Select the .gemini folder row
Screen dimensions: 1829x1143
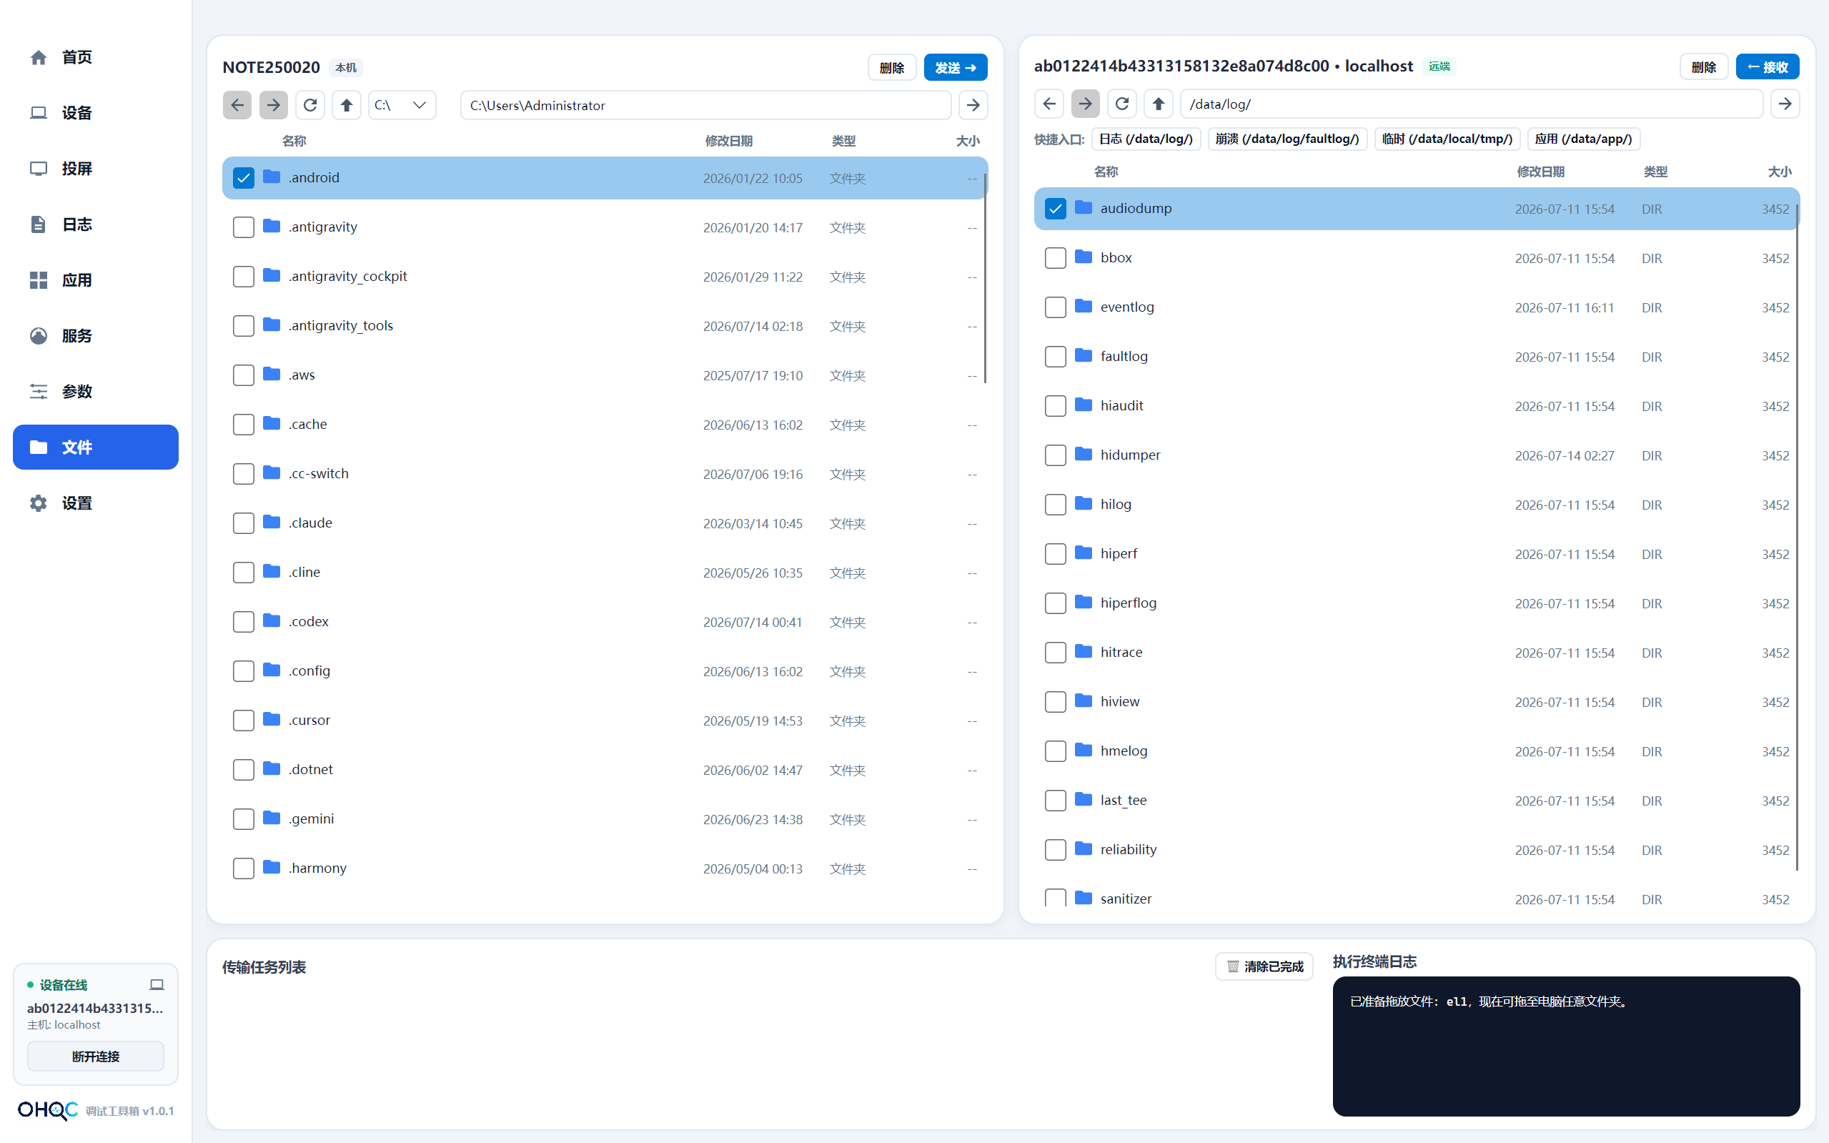point(605,819)
